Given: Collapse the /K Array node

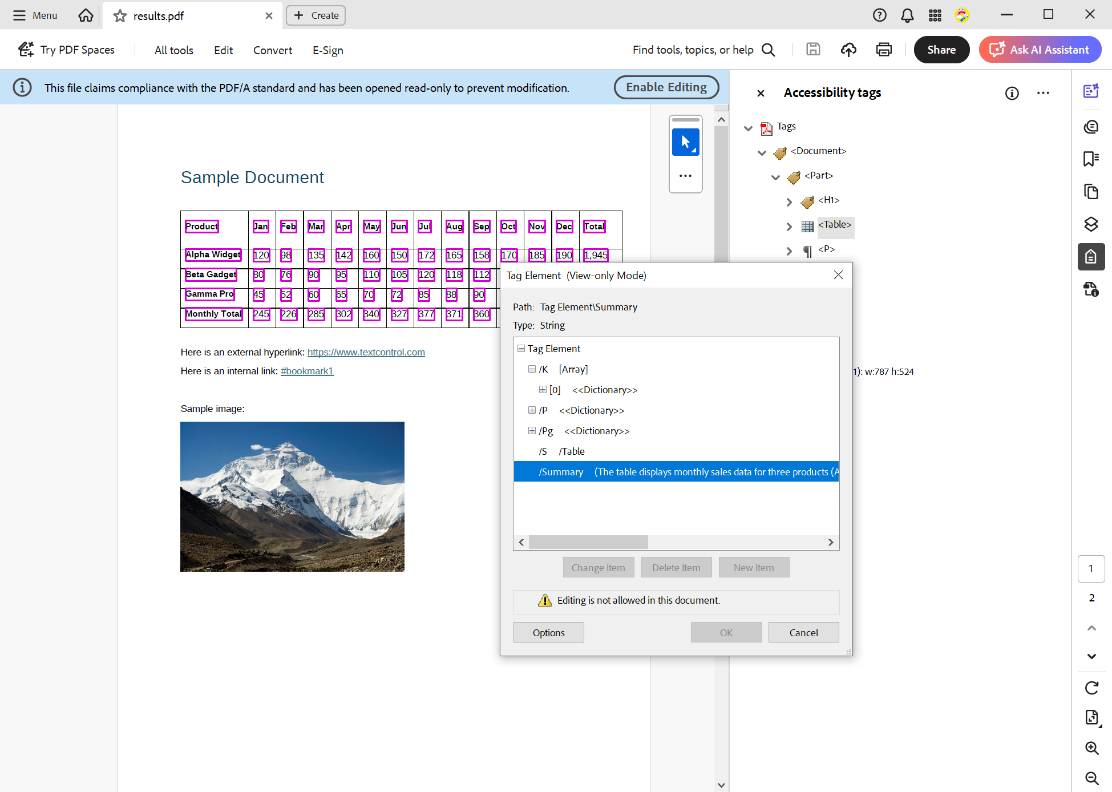Looking at the screenshot, I should click(x=532, y=369).
